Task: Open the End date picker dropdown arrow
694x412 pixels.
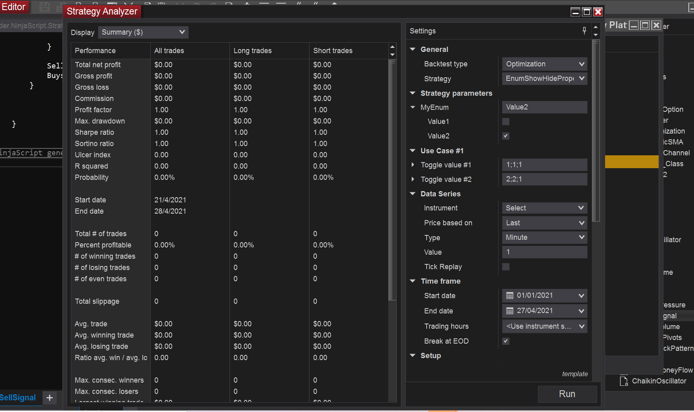Action: tap(581, 311)
